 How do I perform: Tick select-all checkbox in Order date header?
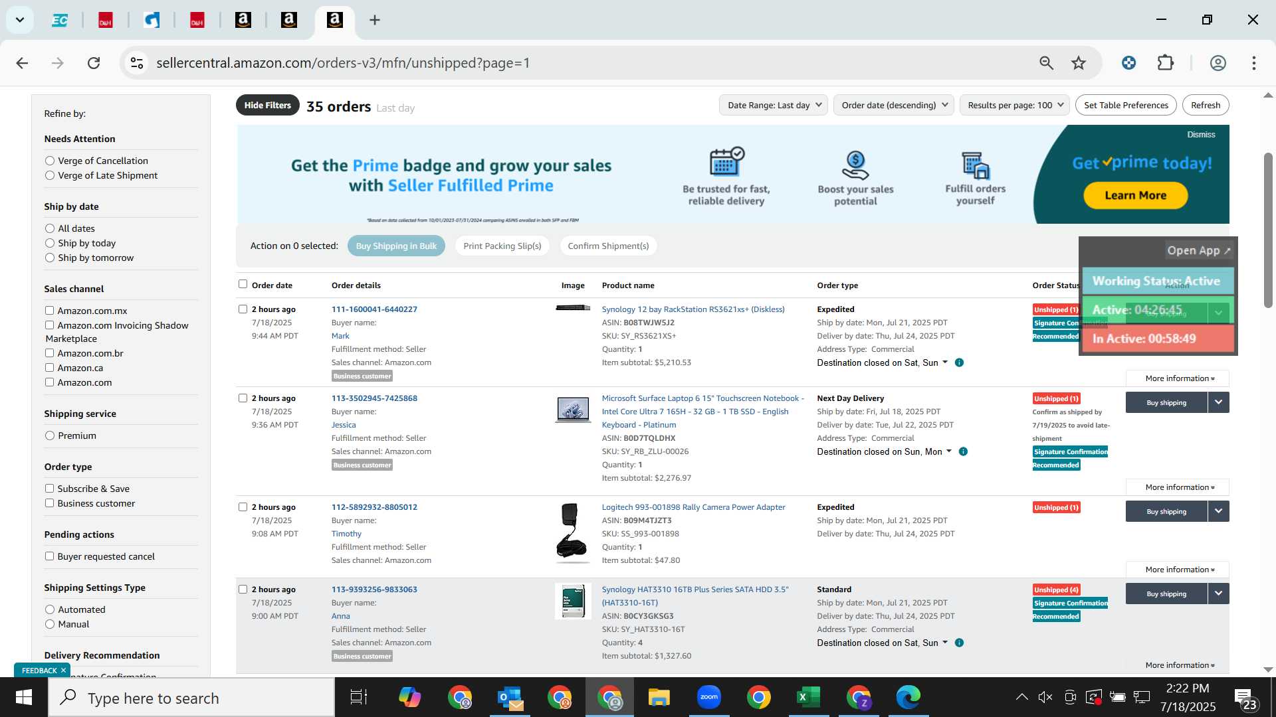pos(243,284)
